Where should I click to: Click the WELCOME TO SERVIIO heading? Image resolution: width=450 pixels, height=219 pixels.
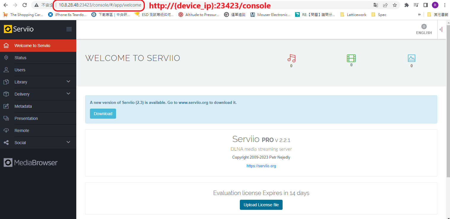point(133,58)
